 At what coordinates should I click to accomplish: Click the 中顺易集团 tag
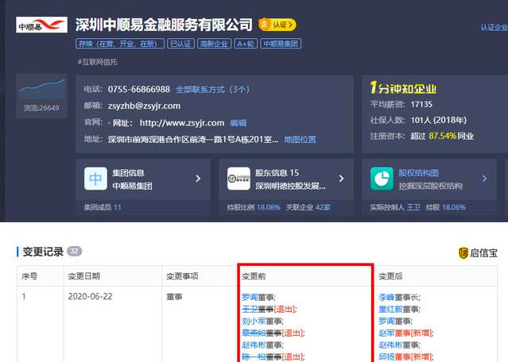pos(281,44)
